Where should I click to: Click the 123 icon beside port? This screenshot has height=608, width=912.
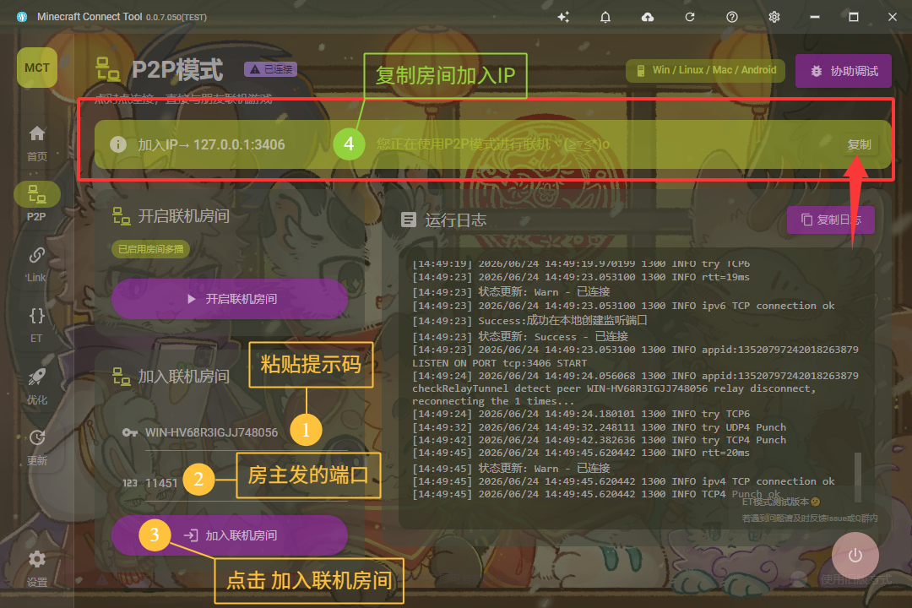click(130, 483)
